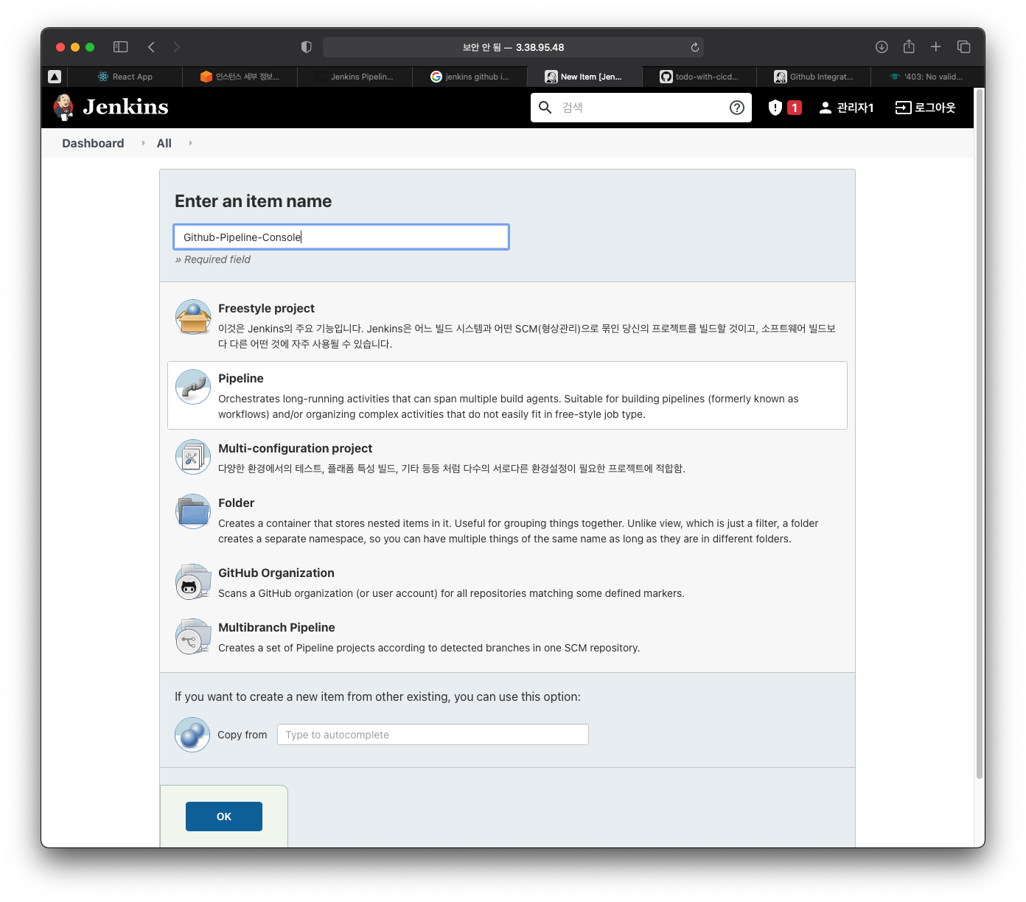Switch to the 403: No valid tab
Viewport: 1026px width, 902px height.
927,77
